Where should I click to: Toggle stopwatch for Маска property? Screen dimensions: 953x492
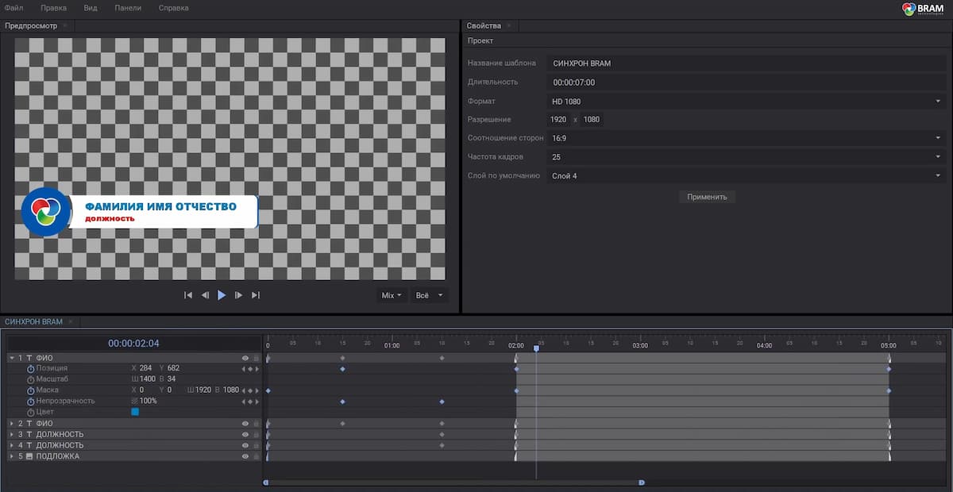31,390
